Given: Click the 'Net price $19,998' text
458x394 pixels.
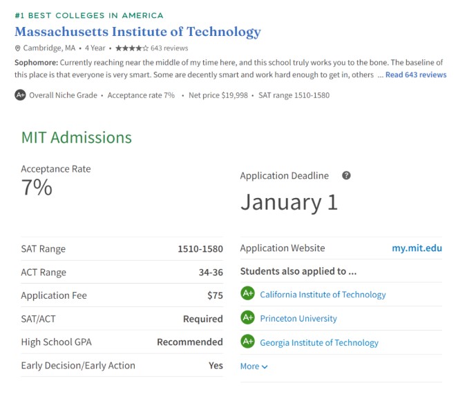Looking at the screenshot, I should point(218,95).
